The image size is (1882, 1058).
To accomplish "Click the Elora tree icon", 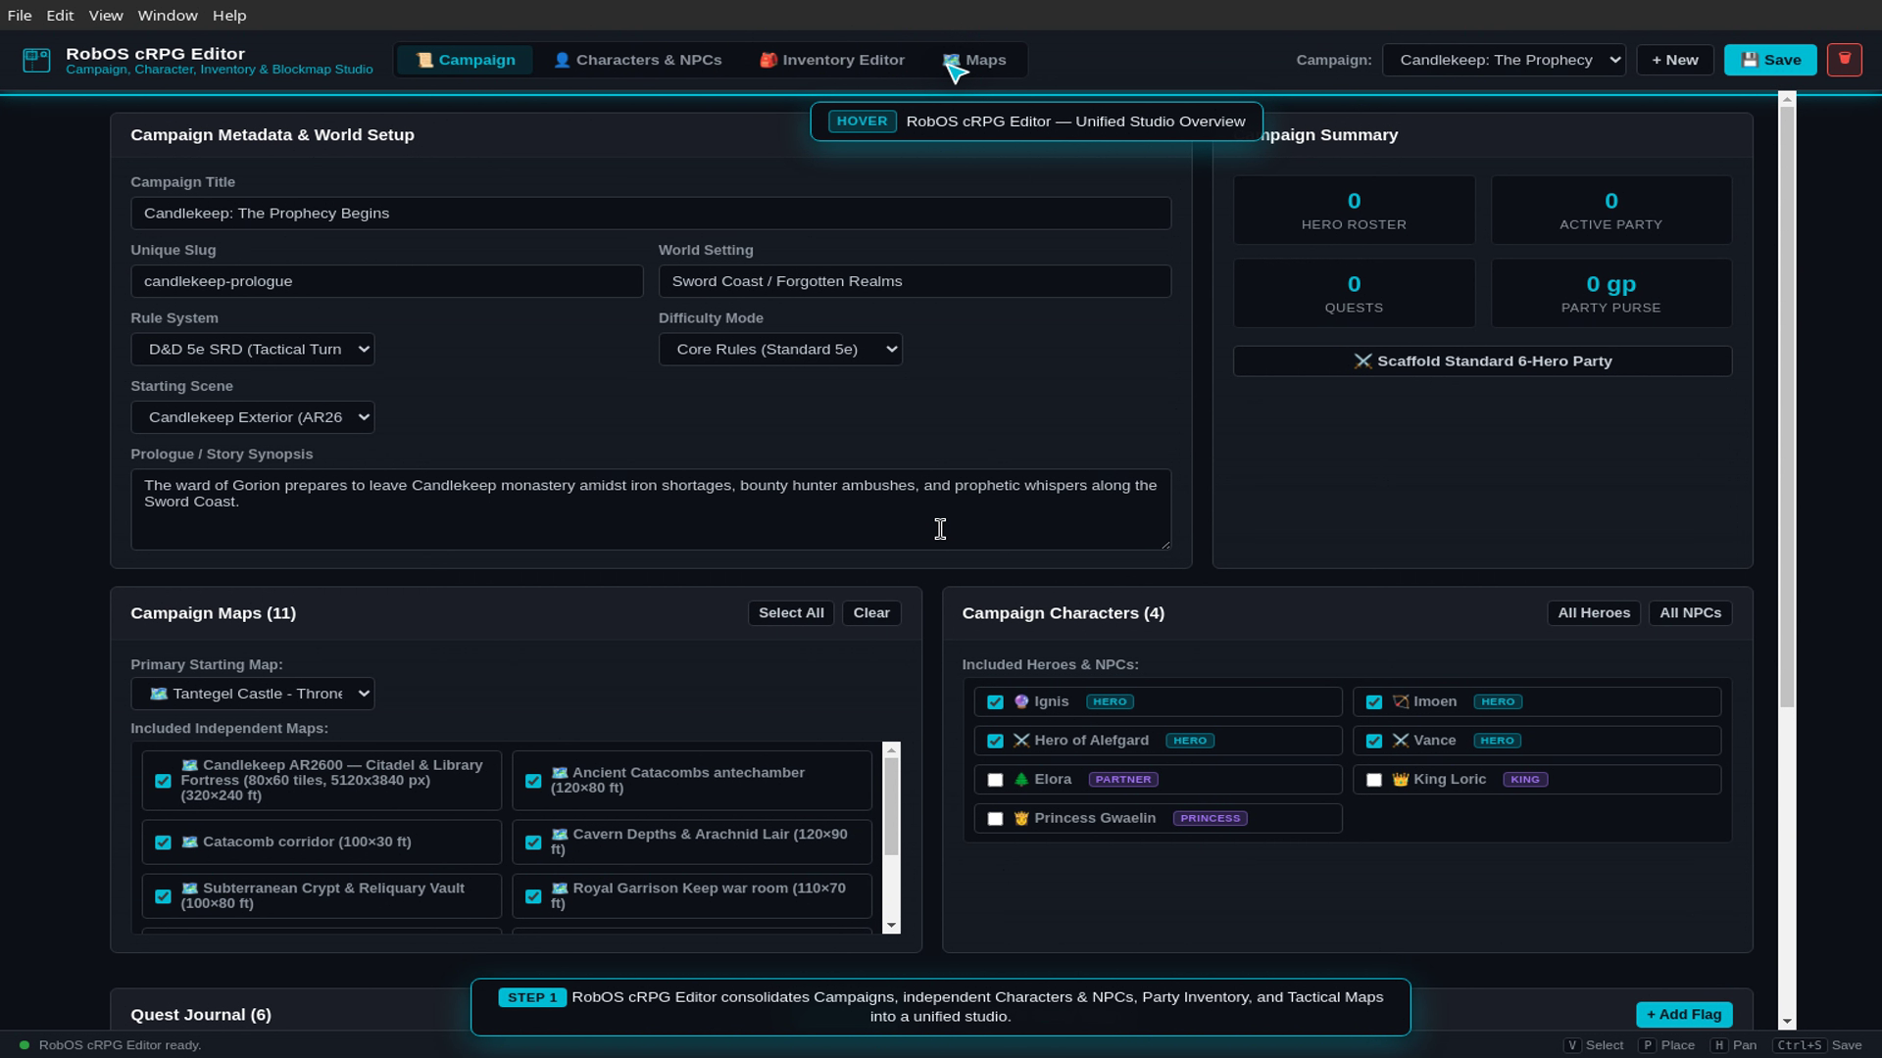I will point(1021,780).
